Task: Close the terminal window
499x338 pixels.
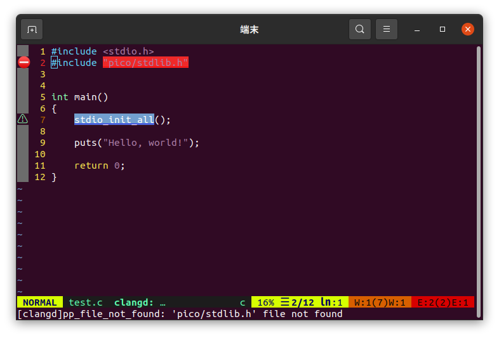Action: (467, 29)
